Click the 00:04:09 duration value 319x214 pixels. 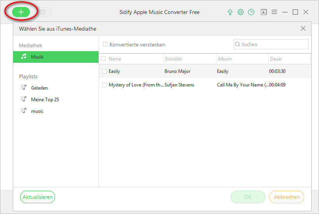point(277,85)
